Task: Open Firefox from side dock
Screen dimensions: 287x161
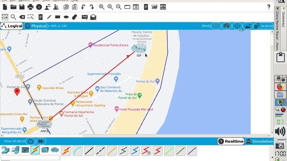Action: [280, 87]
